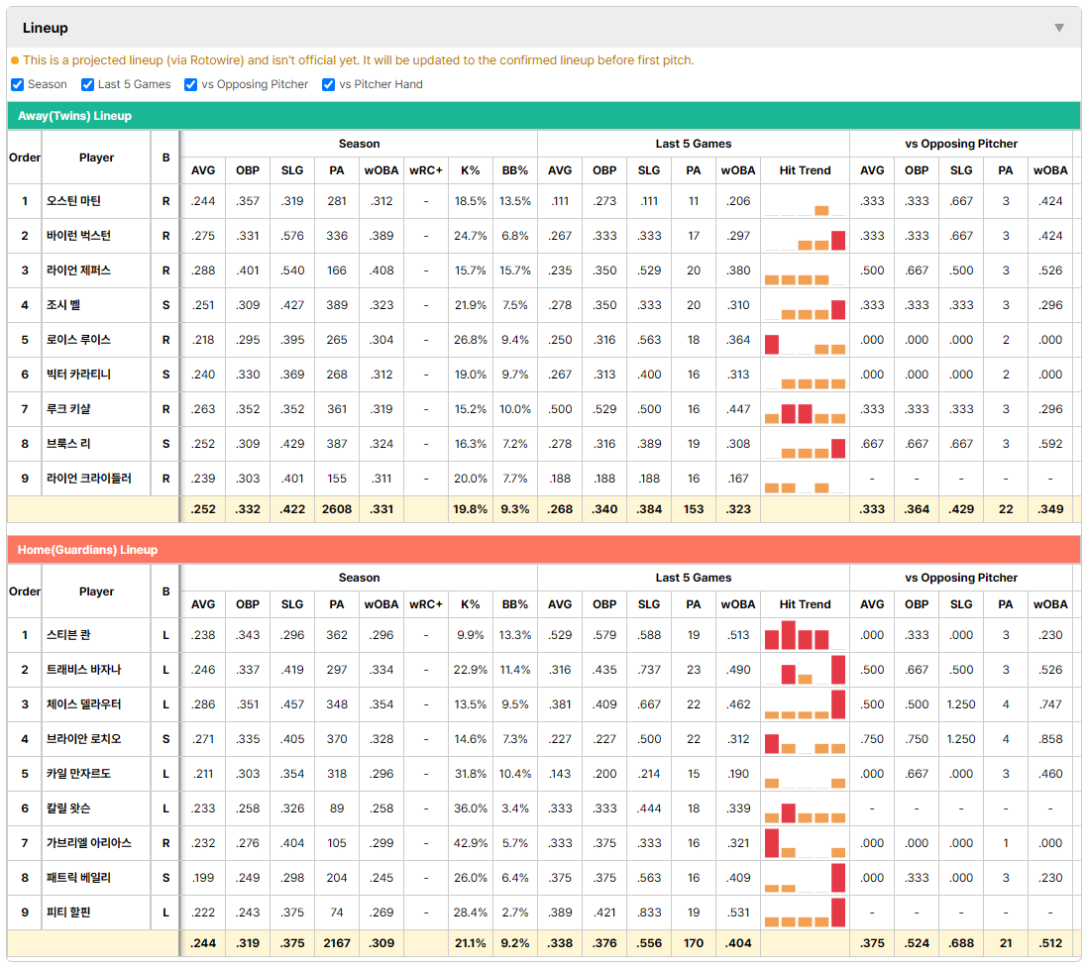The width and height of the screenshot is (1088, 968).
Task: Sort Guardians table by K% column
Action: [471, 604]
